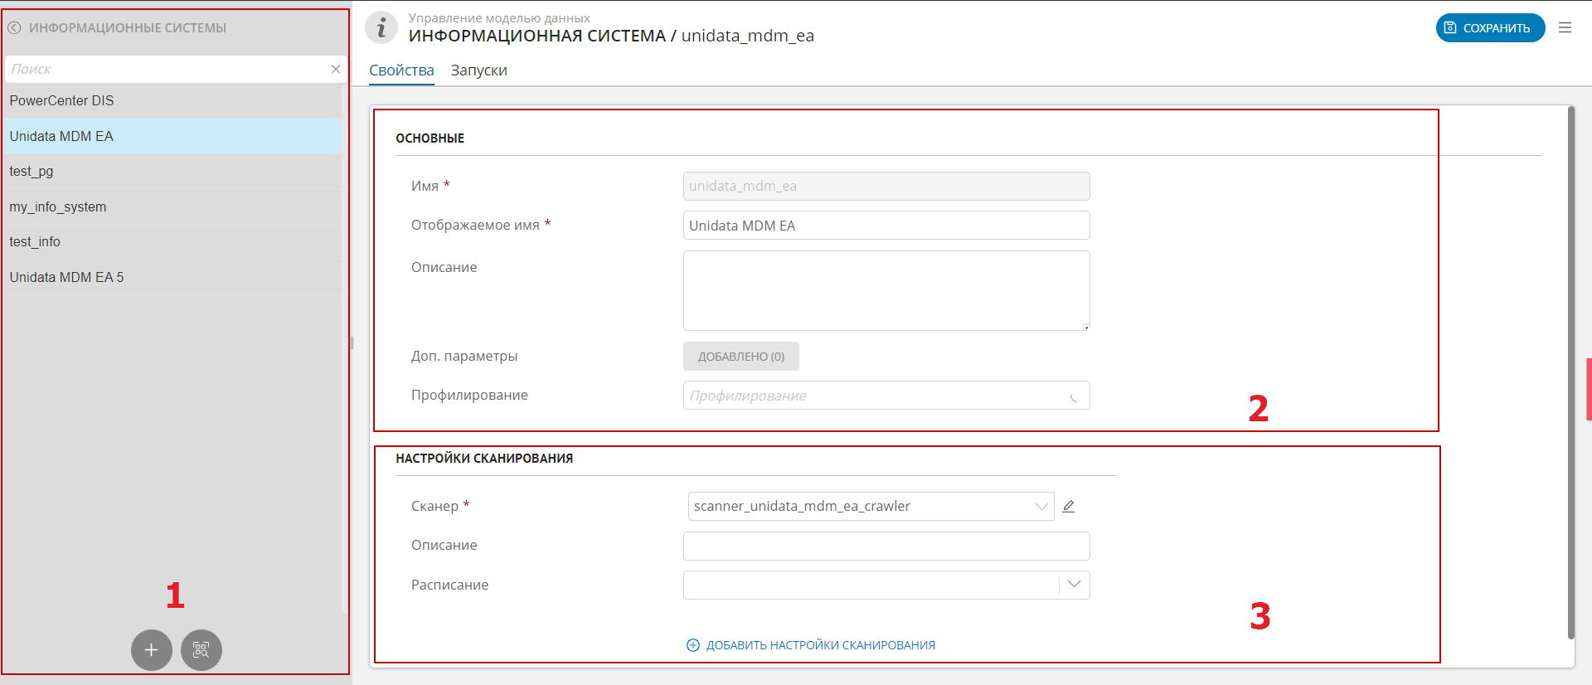Click the Основные section heading

[430, 138]
